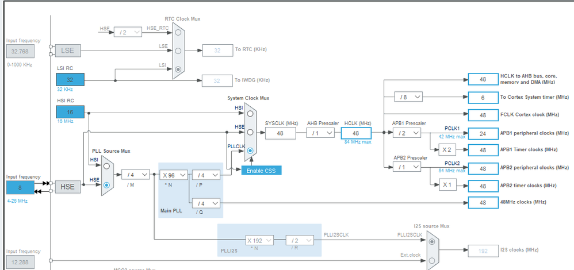Select LSE in RTC Clock Mux
The height and width of the screenshot is (270, 574).
click(x=178, y=51)
